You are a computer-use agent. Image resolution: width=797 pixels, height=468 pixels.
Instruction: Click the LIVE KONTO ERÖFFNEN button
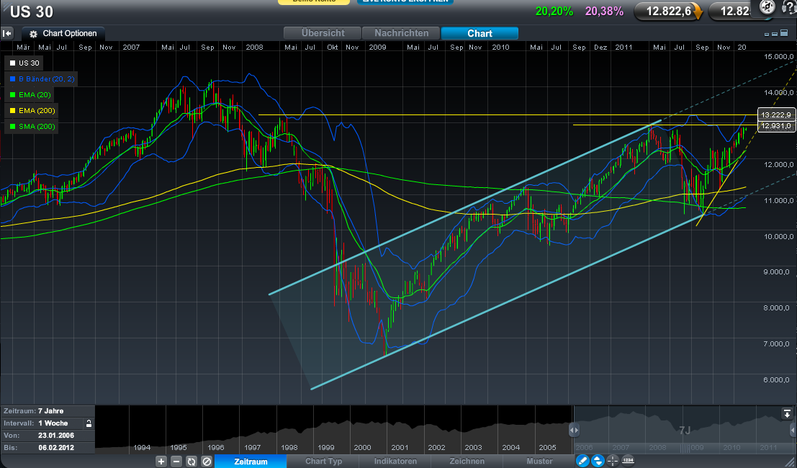[405, 1]
